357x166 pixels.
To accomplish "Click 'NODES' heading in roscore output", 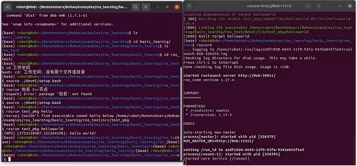I will pyautogui.click(x=189, y=124).
